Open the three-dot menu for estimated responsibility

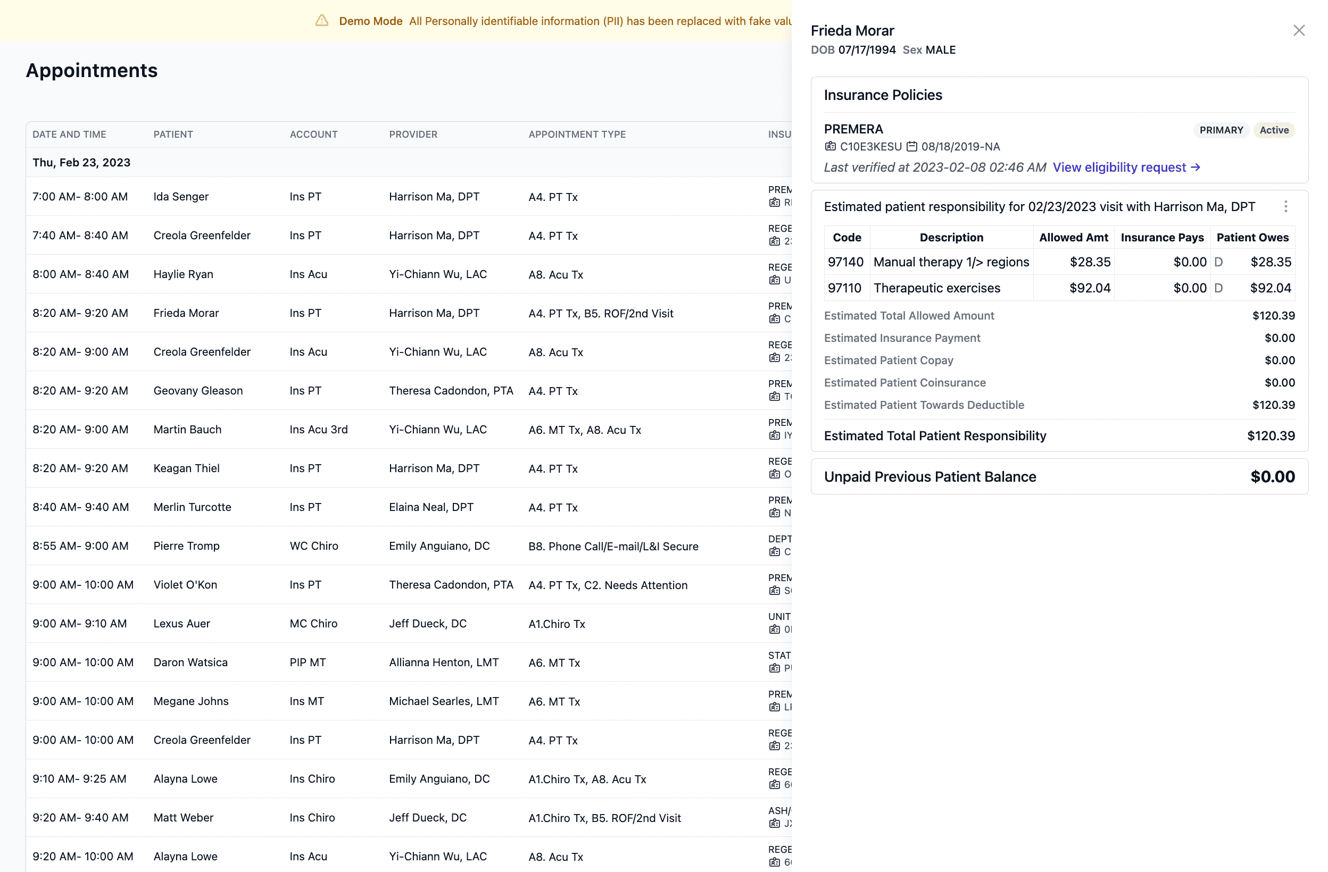point(1285,207)
